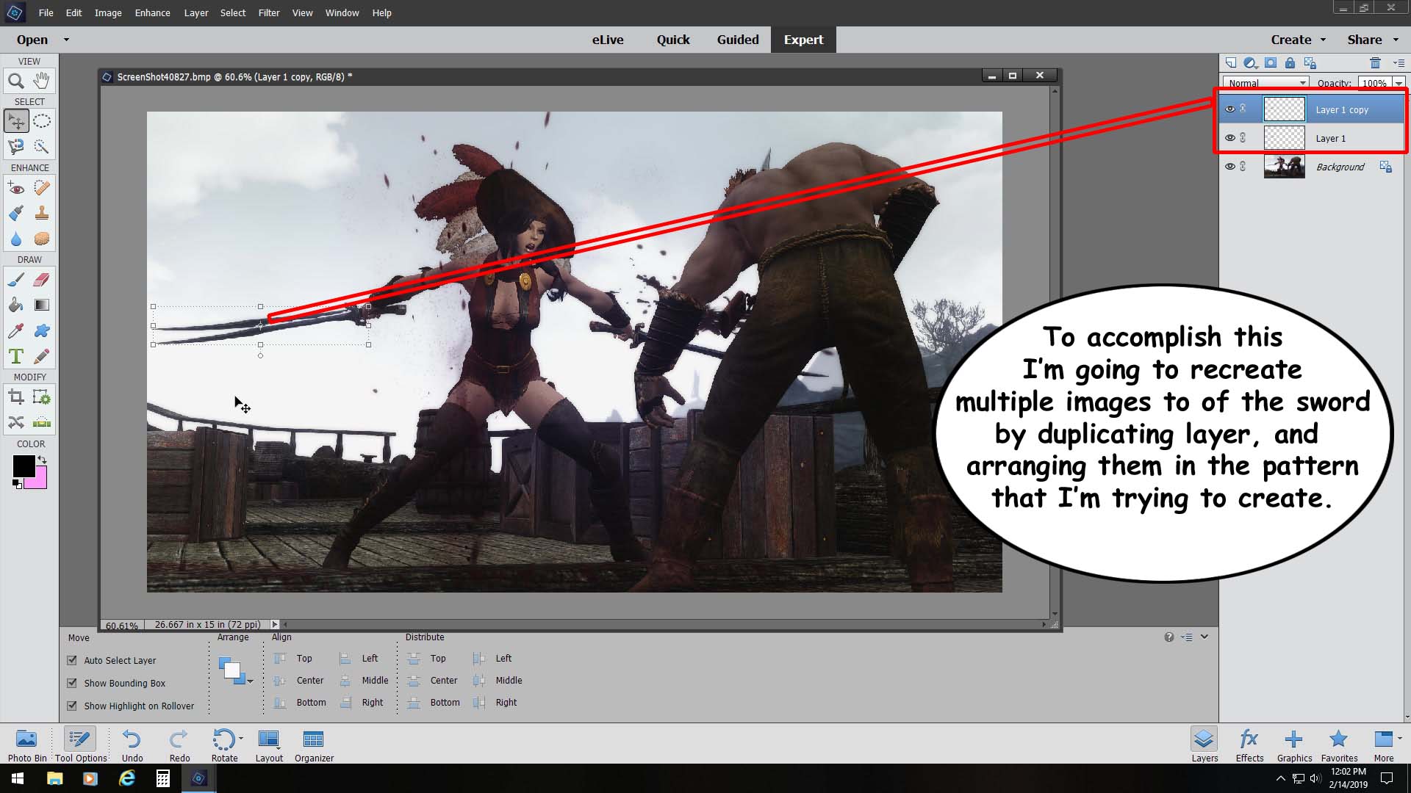Toggle Auto Select Layer checkbox
The height and width of the screenshot is (793, 1411).
point(72,660)
